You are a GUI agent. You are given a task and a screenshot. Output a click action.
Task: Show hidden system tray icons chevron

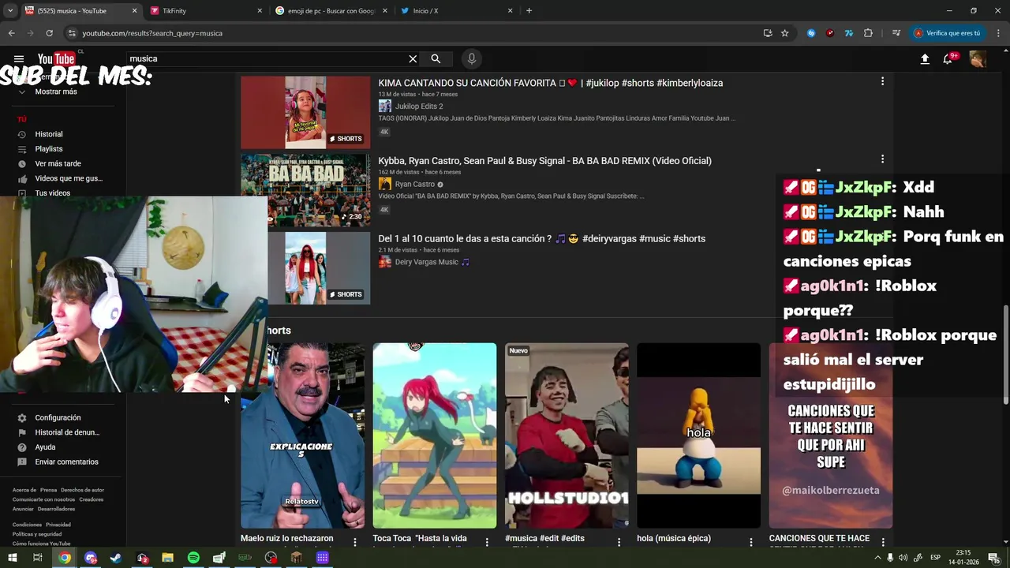[877, 558]
